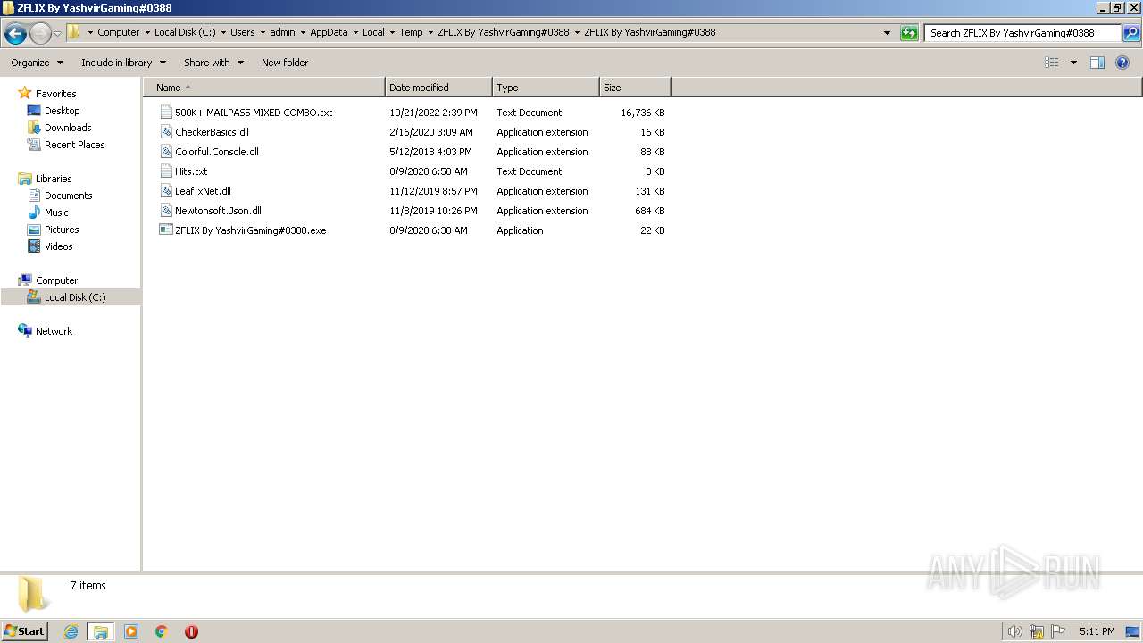Open Include in library menu

[x=124, y=63]
